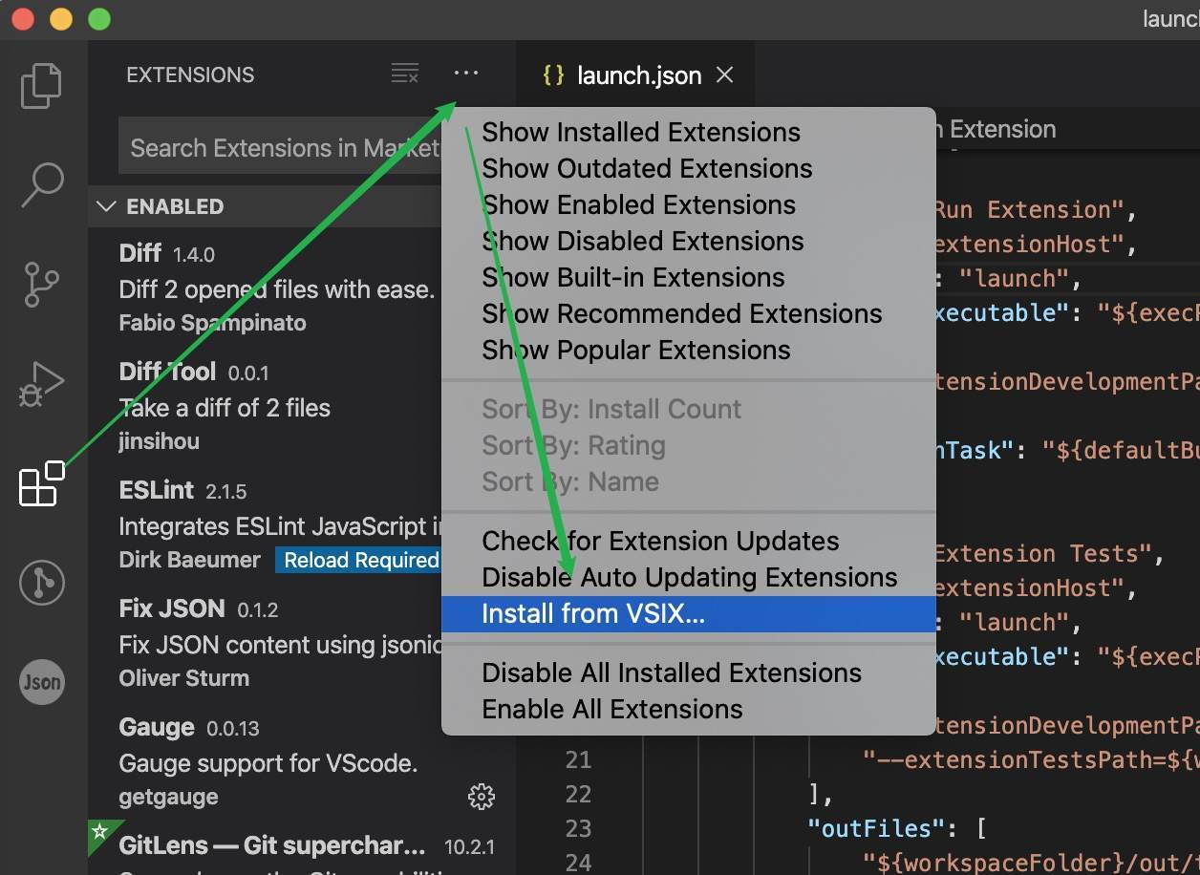This screenshot has width=1200, height=875.
Task: Open the Gauge extension entry
Action: [x=302, y=761]
